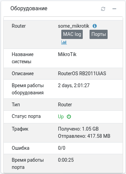This screenshot has height=174, width=126.
Task: Click port uptime value 0:00:25
Action: [x=66, y=160]
